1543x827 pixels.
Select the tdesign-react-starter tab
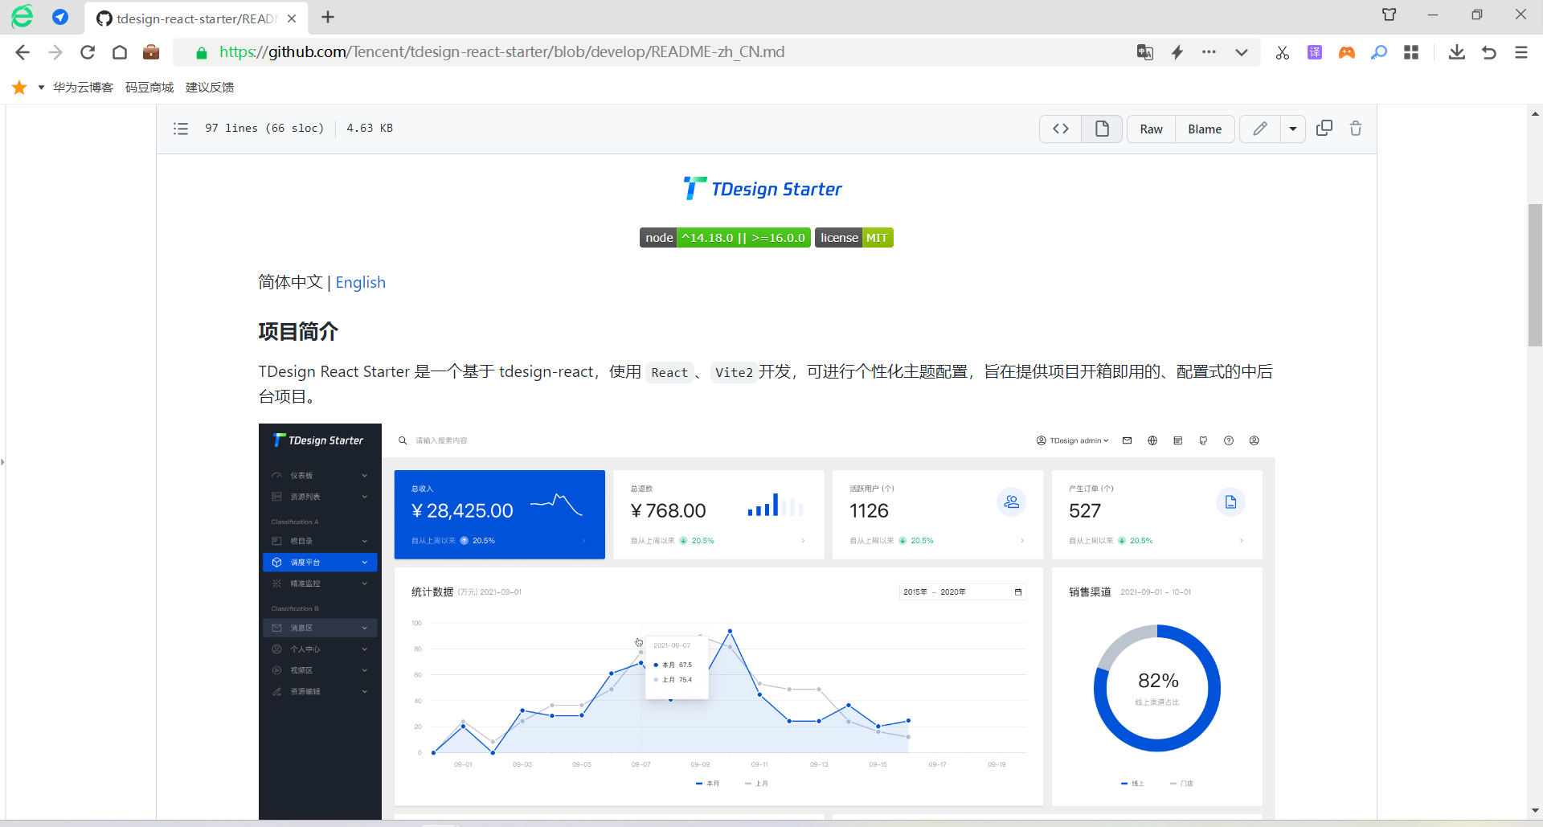pyautogui.click(x=195, y=18)
